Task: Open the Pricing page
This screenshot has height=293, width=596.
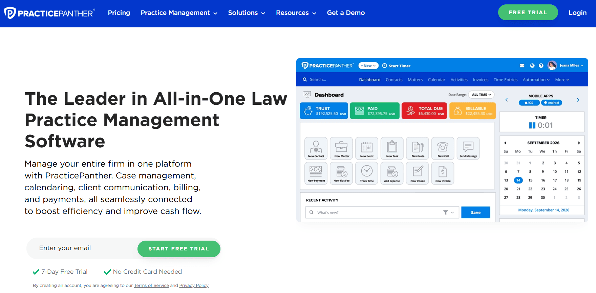Action: point(119,13)
